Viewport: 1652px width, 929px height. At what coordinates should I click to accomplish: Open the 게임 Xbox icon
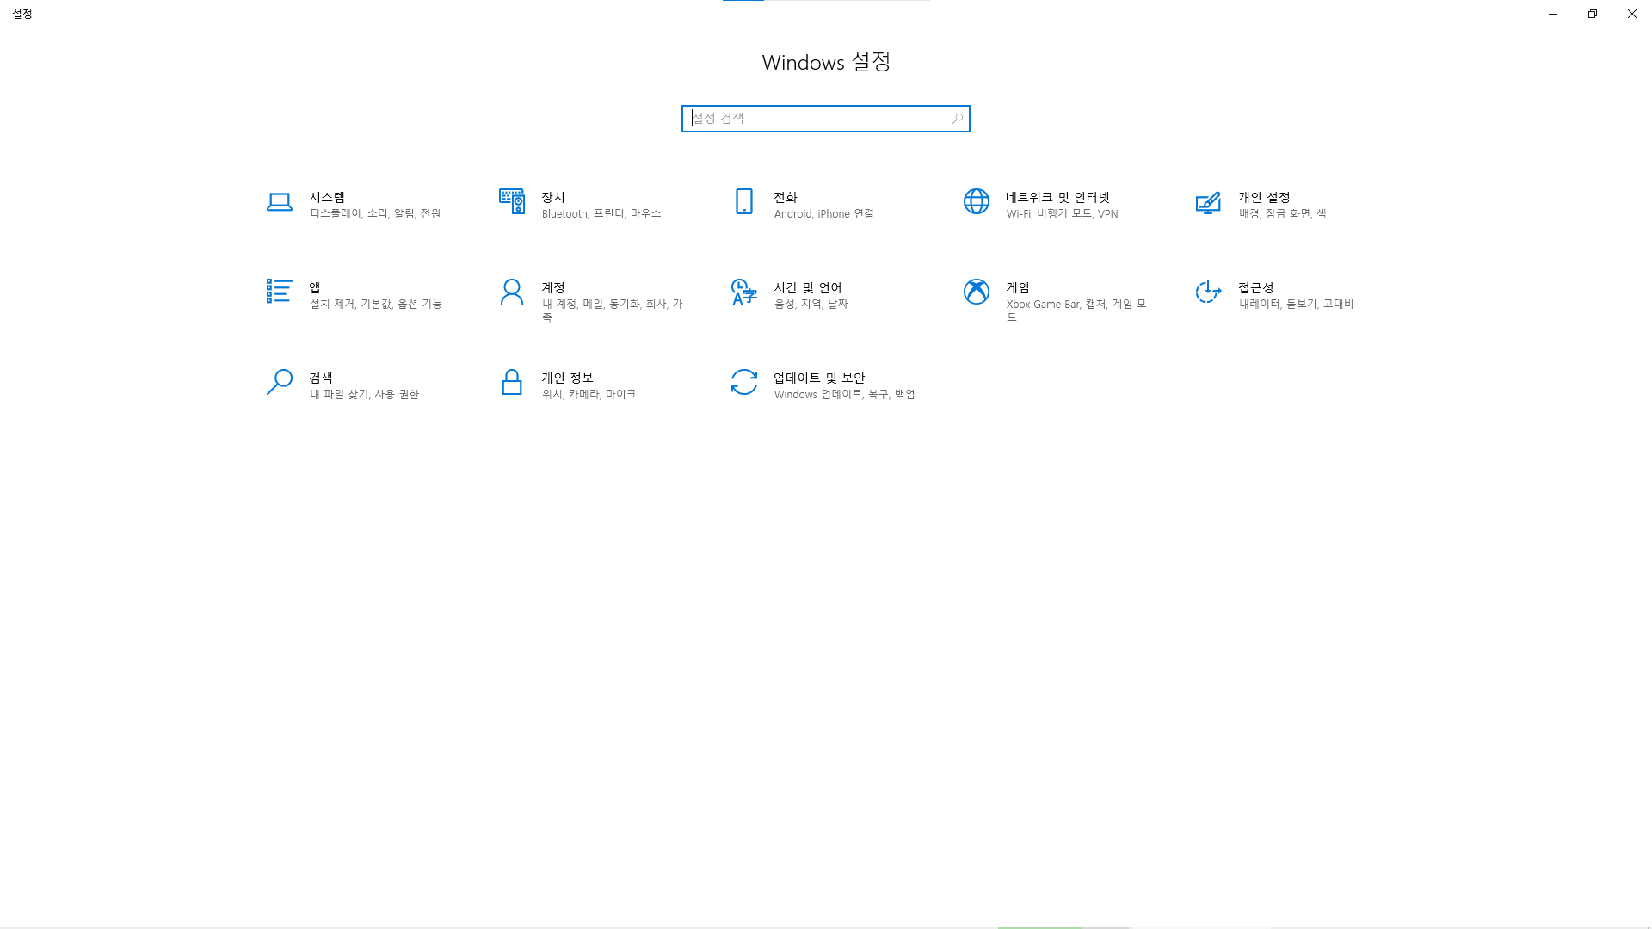point(976,292)
